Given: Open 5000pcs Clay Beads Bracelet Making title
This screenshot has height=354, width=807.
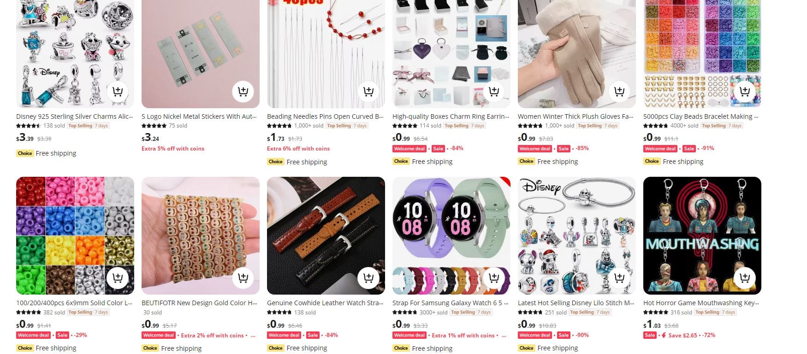Looking at the screenshot, I should (701, 116).
